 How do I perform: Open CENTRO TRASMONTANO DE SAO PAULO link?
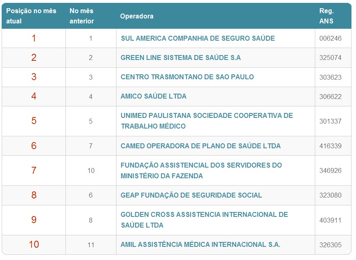coord(187,77)
